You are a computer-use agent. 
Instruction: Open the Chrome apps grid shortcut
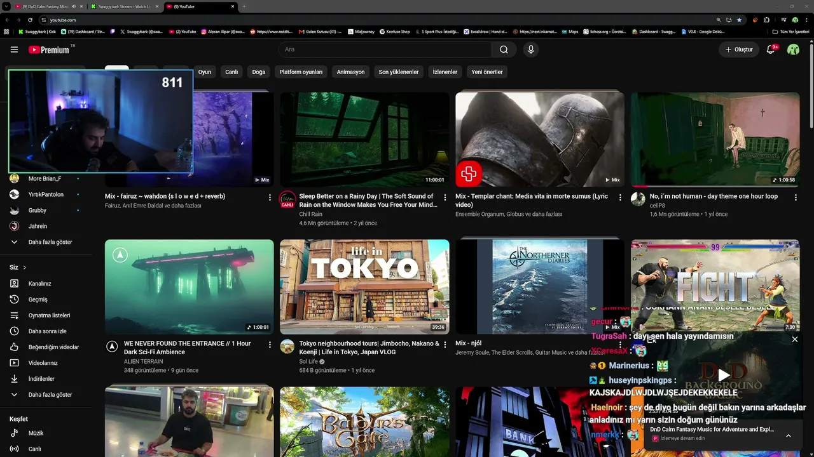click(x=6, y=31)
